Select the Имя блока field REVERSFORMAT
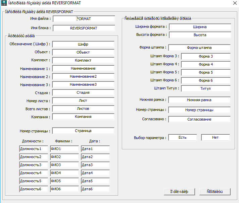Viewport: 239px width, 203px height. click(84, 28)
